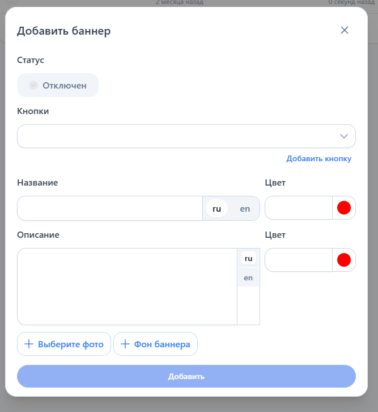Open the red color picker for Название
The height and width of the screenshot is (412, 378).
click(x=343, y=208)
